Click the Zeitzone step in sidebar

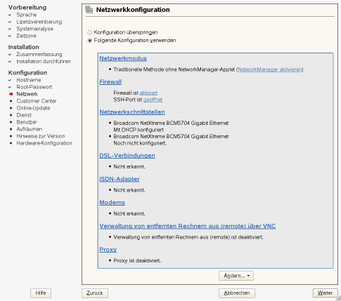[26, 36]
